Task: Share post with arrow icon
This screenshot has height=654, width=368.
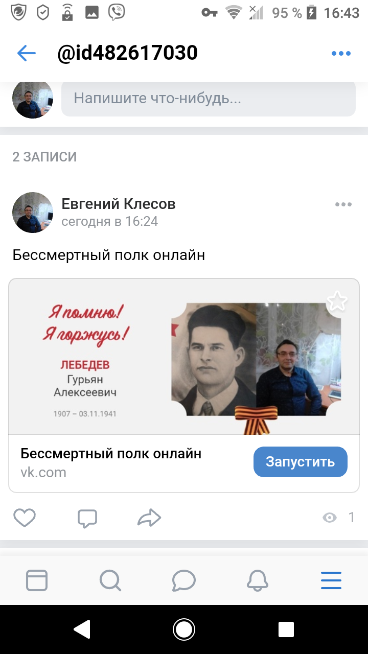Action: pos(149,518)
